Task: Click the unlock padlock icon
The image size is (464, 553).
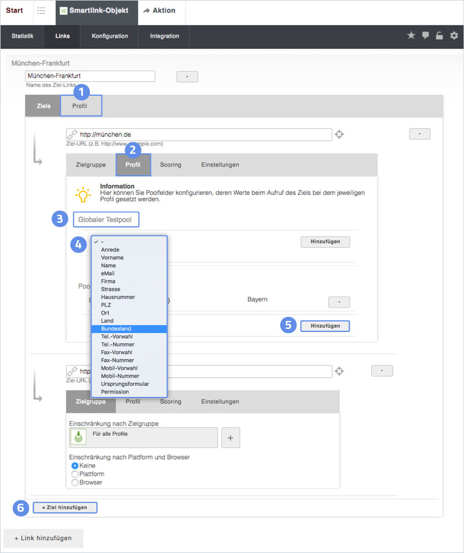Action: (440, 36)
